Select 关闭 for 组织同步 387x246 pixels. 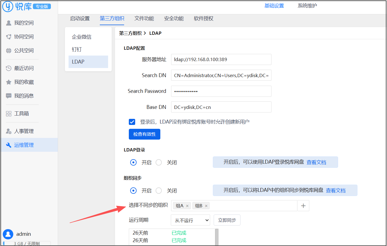159,191
